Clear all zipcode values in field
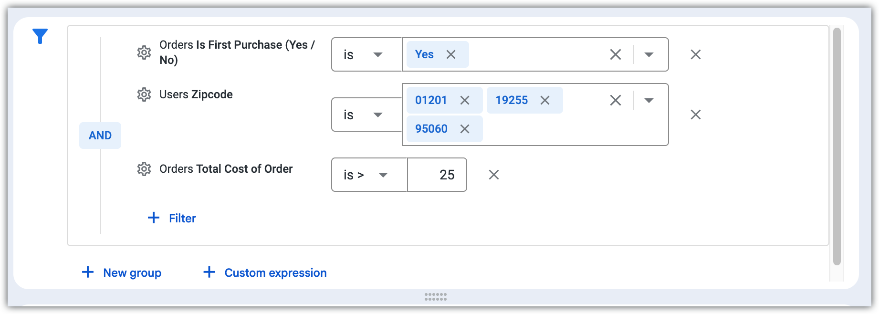 (x=616, y=100)
